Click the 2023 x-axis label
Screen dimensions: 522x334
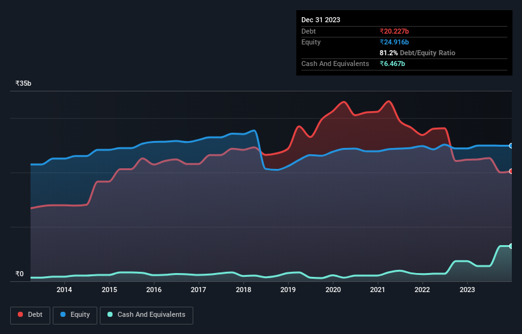click(x=467, y=290)
